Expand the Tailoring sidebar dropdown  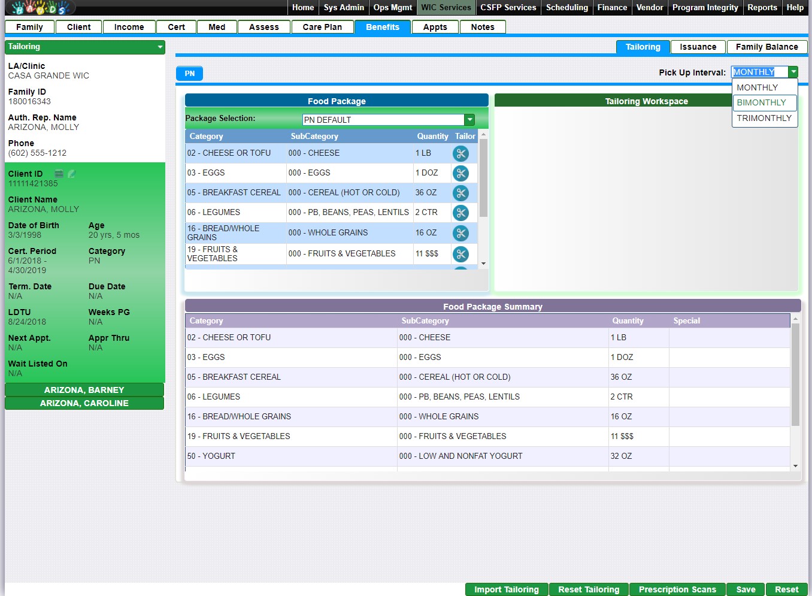pos(160,47)
